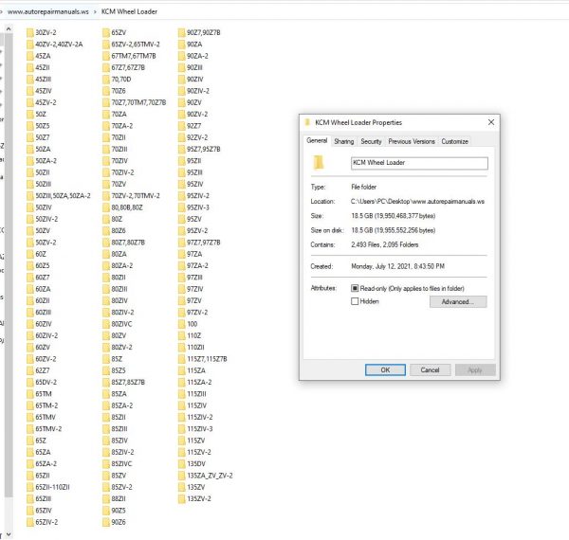The height and width of the screenshot is (540, 569).
Task: Click the navigation pane scroll-down arrow
Action: [9, 534]
